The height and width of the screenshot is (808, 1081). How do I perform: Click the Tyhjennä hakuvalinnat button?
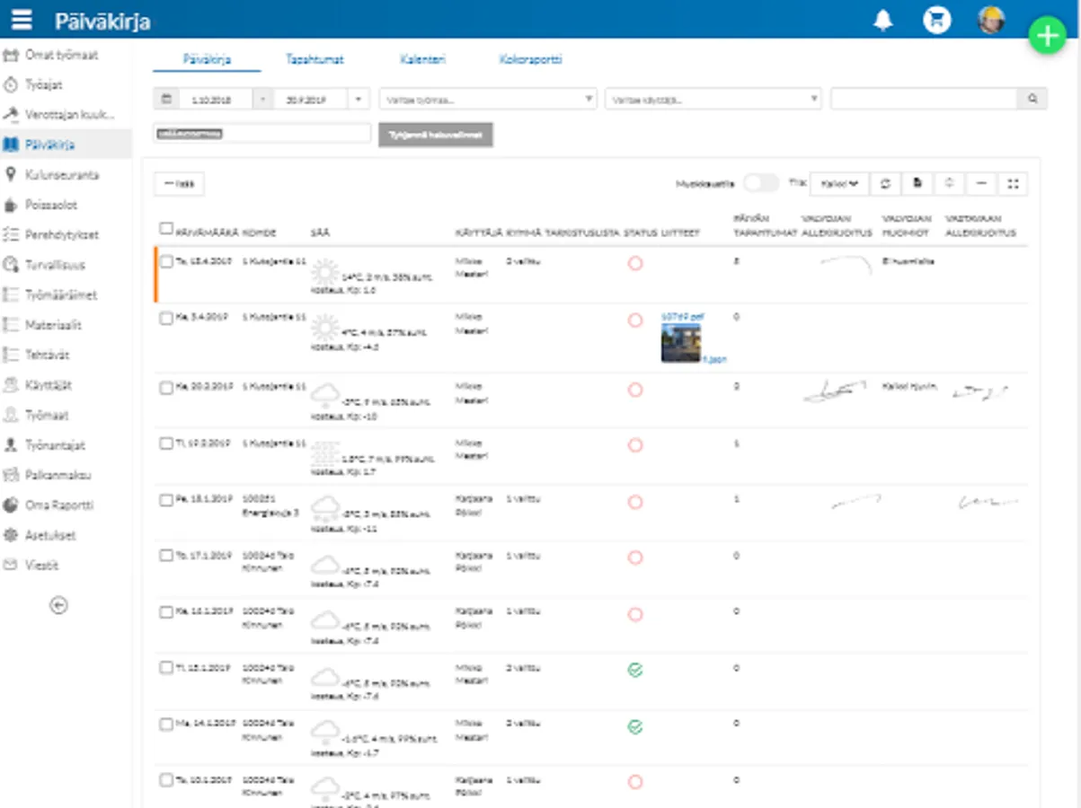click(436, 135)
